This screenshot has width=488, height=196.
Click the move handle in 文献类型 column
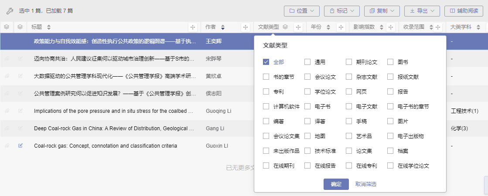click(298, 27)
